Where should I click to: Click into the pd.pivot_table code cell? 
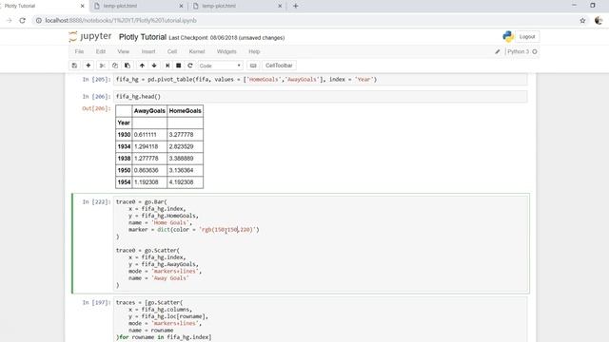[x=321, y=80]
